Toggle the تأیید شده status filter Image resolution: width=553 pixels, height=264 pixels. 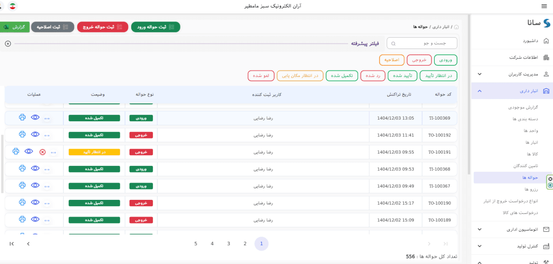[x=402, y=75]
